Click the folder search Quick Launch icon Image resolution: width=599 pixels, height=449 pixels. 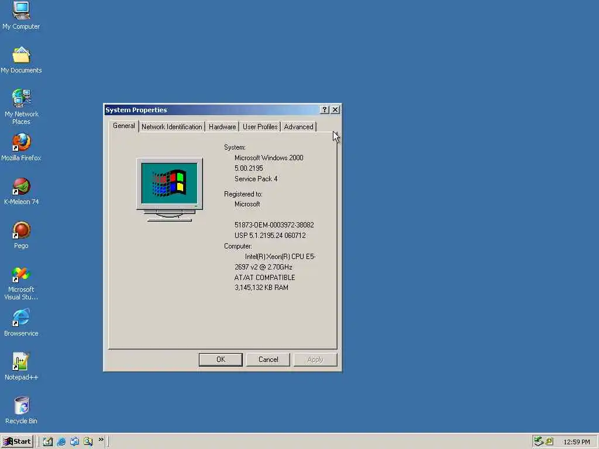coord(88,441)
